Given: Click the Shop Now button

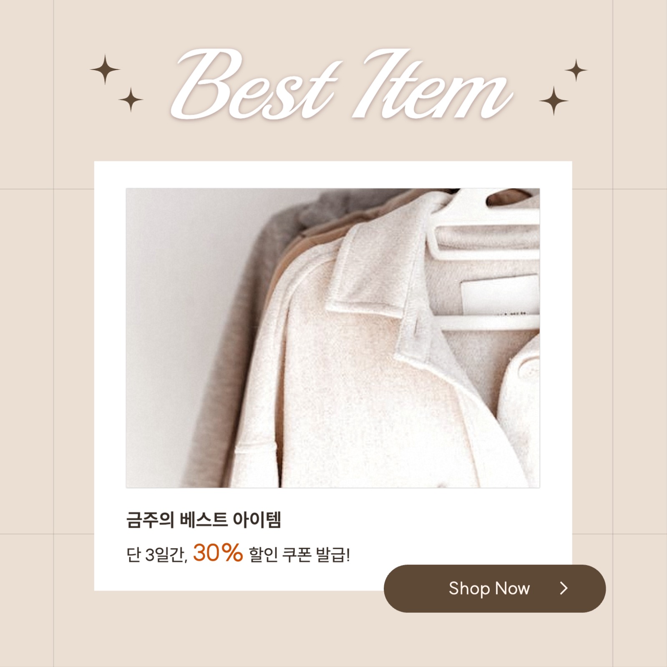Looking at the screenshot, I should pos(494,588).
